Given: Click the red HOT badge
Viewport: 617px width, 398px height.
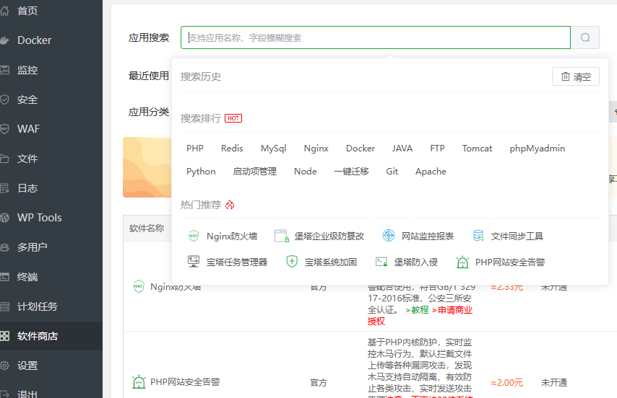Looking at the screenshot, I should (x=233, y=118).
